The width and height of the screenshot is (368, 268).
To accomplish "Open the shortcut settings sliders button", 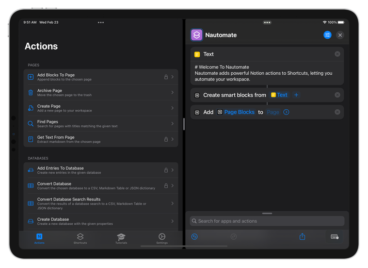I will [x=327, y=35].
